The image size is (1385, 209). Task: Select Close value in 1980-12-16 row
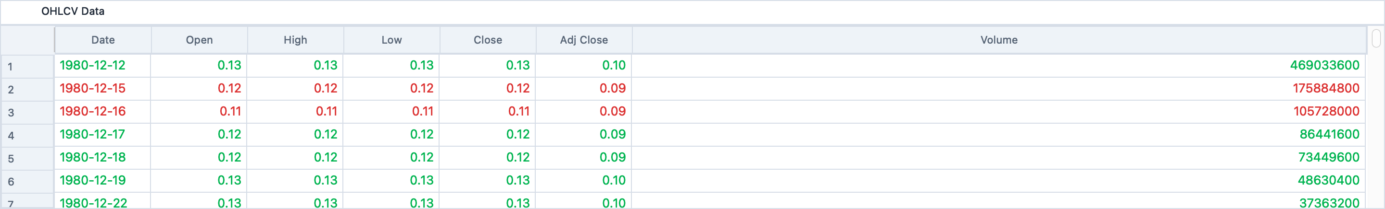[x=488, y=112]
